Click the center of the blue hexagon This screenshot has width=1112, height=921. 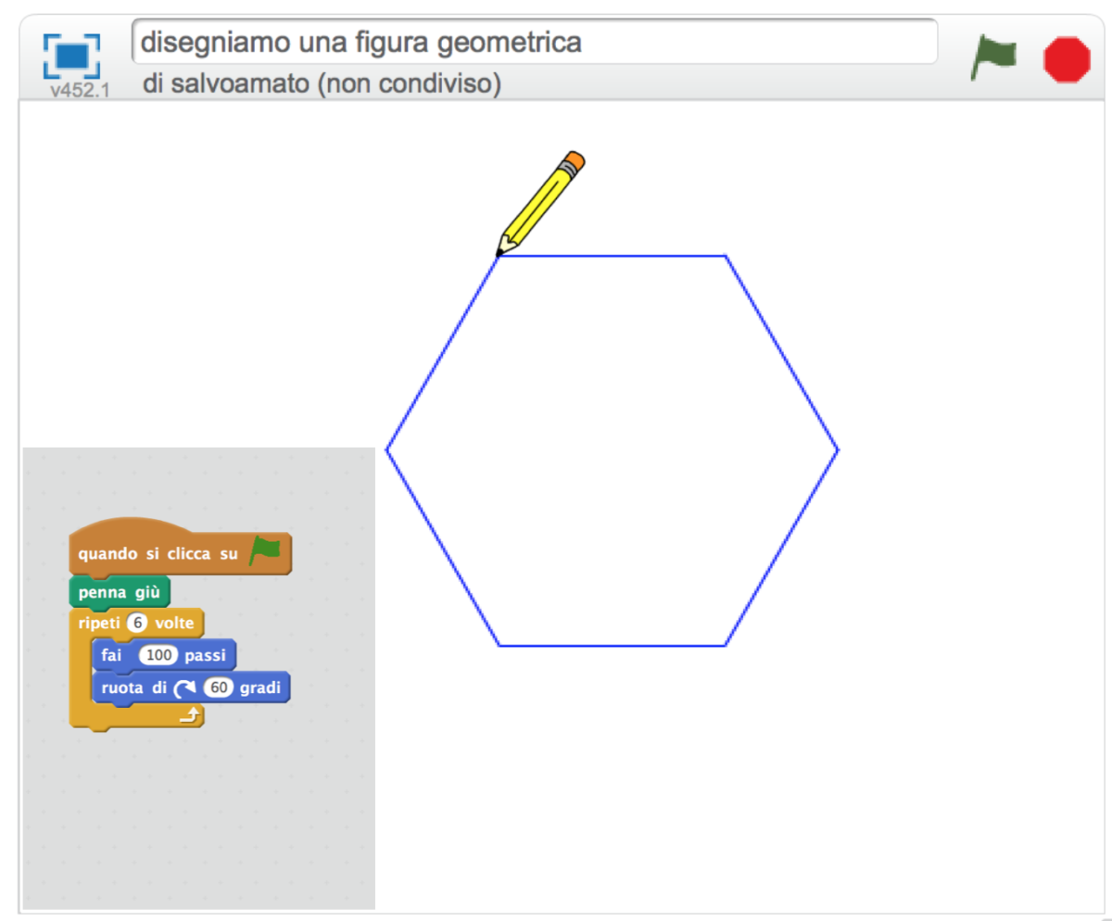(612, 450)
